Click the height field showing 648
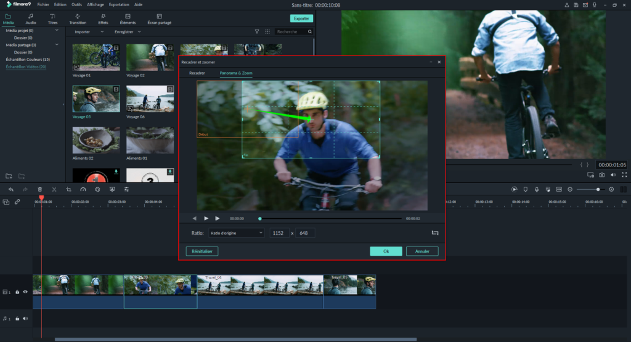This screenshot has height=342, width=631. pos(304,233)
